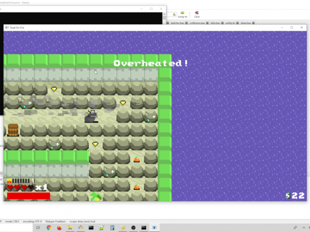Switch to the collisions.bas tab

(197, 23)
